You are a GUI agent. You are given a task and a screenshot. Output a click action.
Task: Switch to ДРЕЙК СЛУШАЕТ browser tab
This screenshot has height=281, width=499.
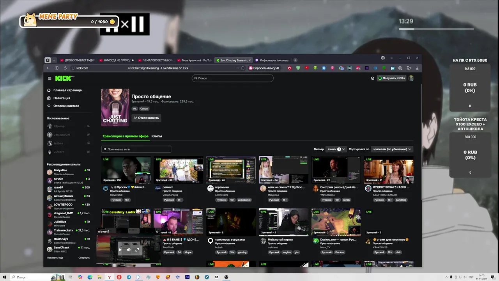click(x=77, y=60)
